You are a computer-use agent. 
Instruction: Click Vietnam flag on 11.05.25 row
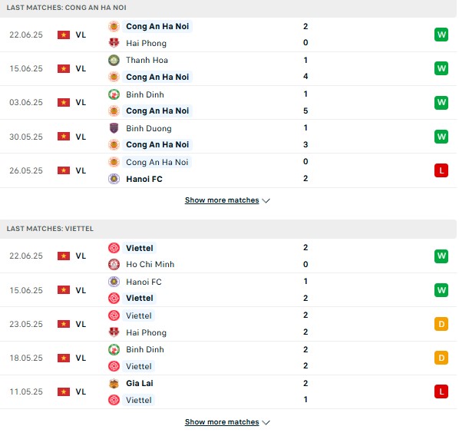coord(64,391)
